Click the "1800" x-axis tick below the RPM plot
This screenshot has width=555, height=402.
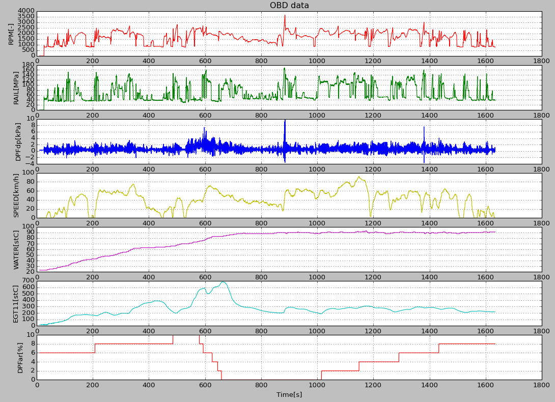click(541, 61)
